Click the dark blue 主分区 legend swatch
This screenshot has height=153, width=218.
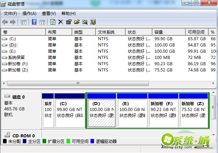(x=25, y=141)
